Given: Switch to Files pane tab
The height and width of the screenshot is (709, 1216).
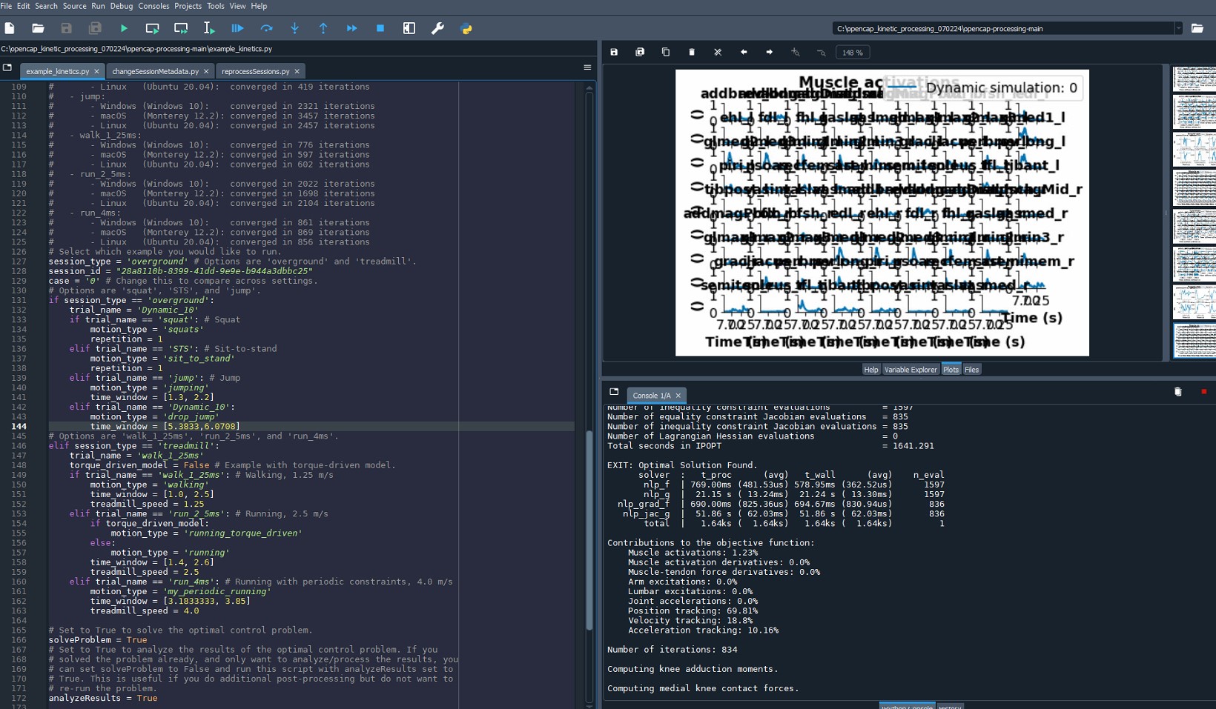Looking at the screenshot, I should pos(971,369).
